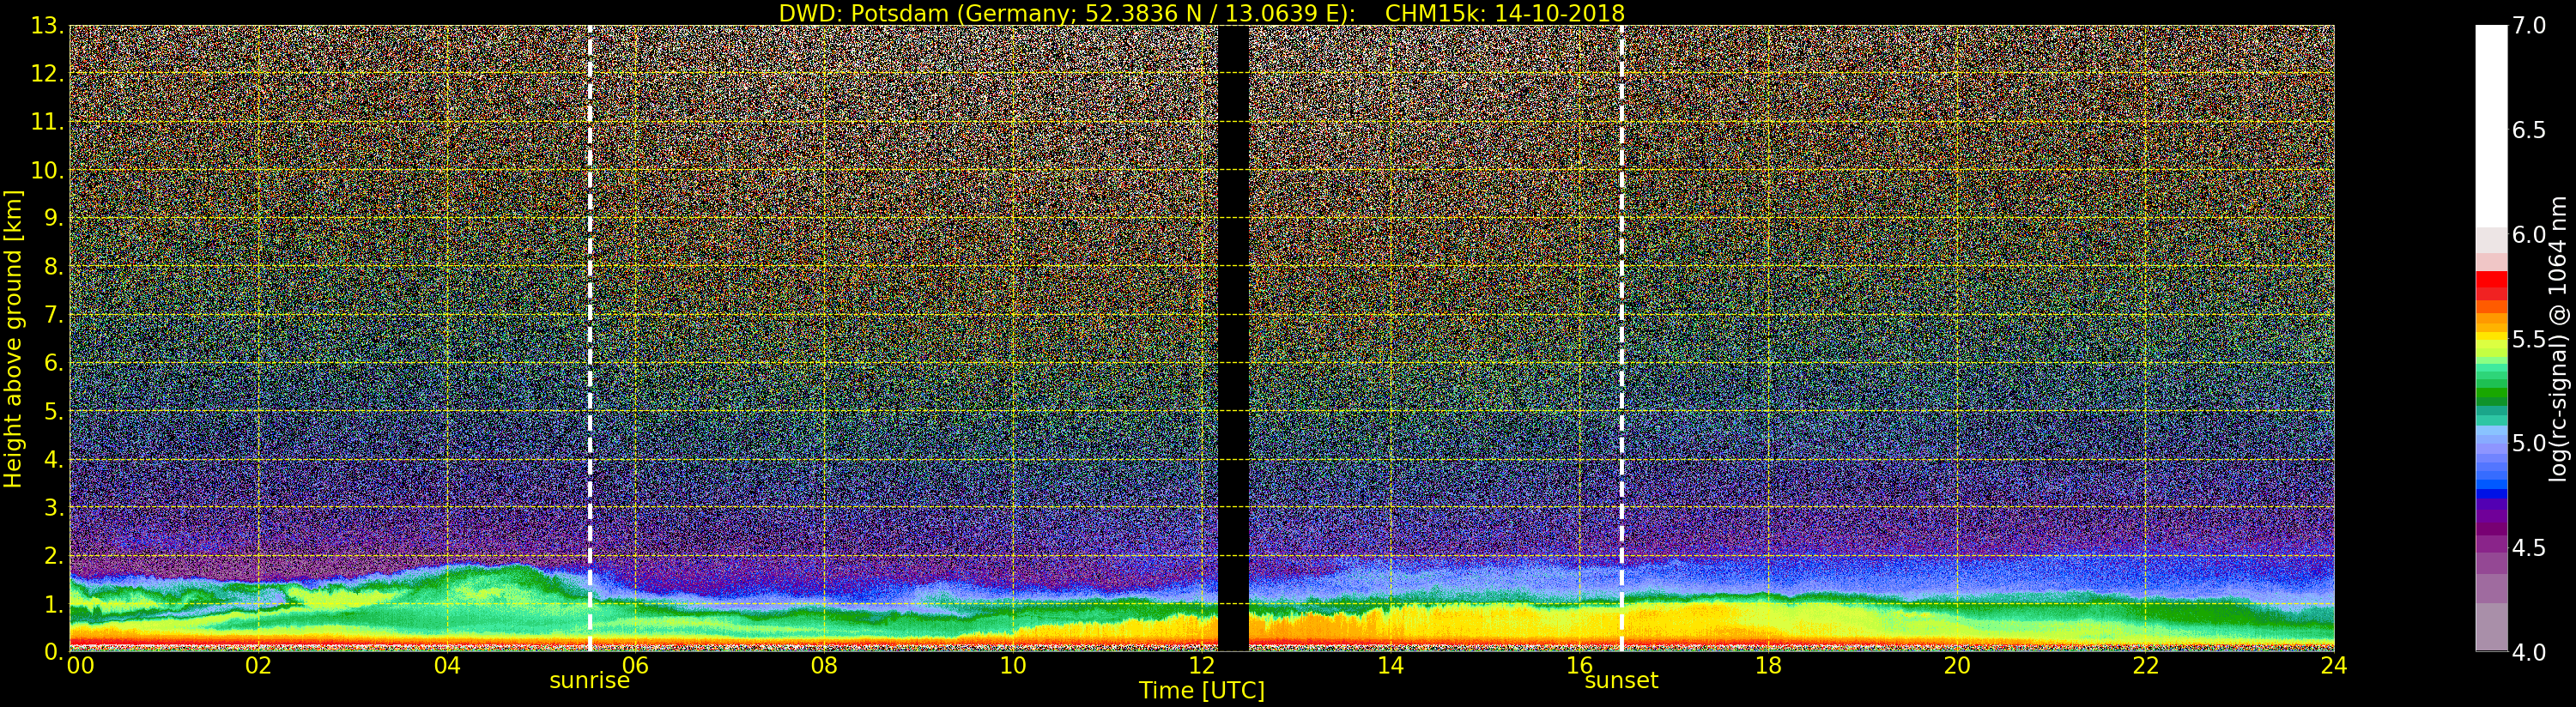Click height tick label "8."
The width and height of the screenshot is (2576, 707).
pyautogui.click(x=54, y=266)
